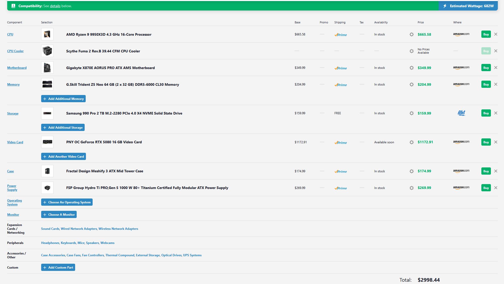Buy the Fractal Design Meshify 3 case

(x=486, y=171)
